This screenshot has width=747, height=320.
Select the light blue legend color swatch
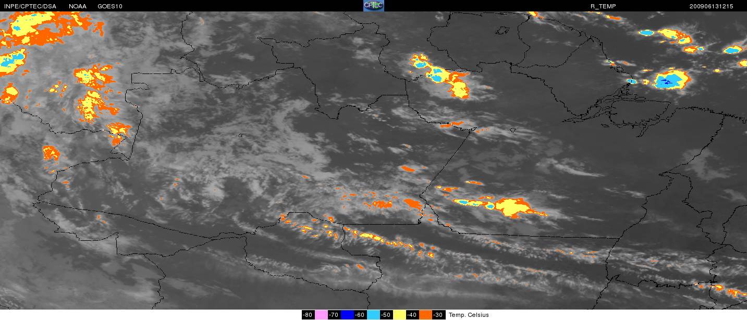373,315
